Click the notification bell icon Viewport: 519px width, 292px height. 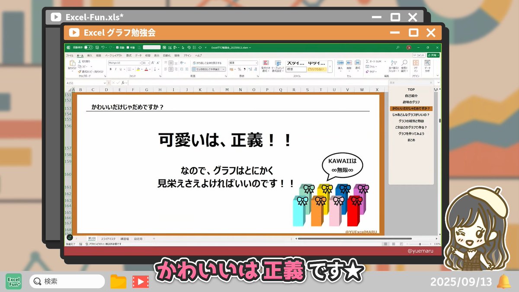pos(504,282)
